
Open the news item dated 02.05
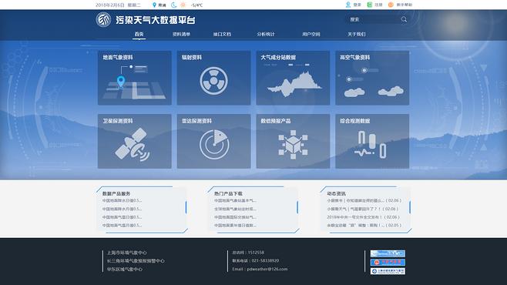pyautogui.click(x=364, y=225)
